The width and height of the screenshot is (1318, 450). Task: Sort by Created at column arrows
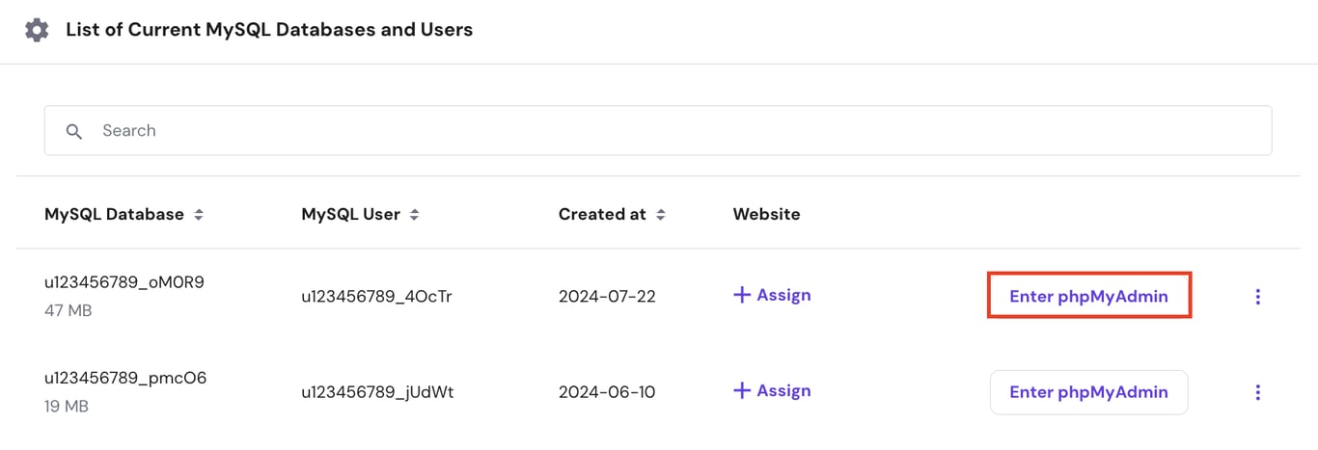(661, 215)
